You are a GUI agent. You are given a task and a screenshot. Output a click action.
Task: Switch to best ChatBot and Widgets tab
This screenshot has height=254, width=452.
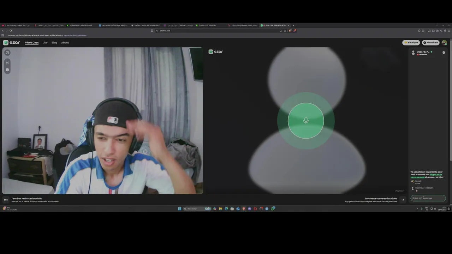[x=145, y=25]
